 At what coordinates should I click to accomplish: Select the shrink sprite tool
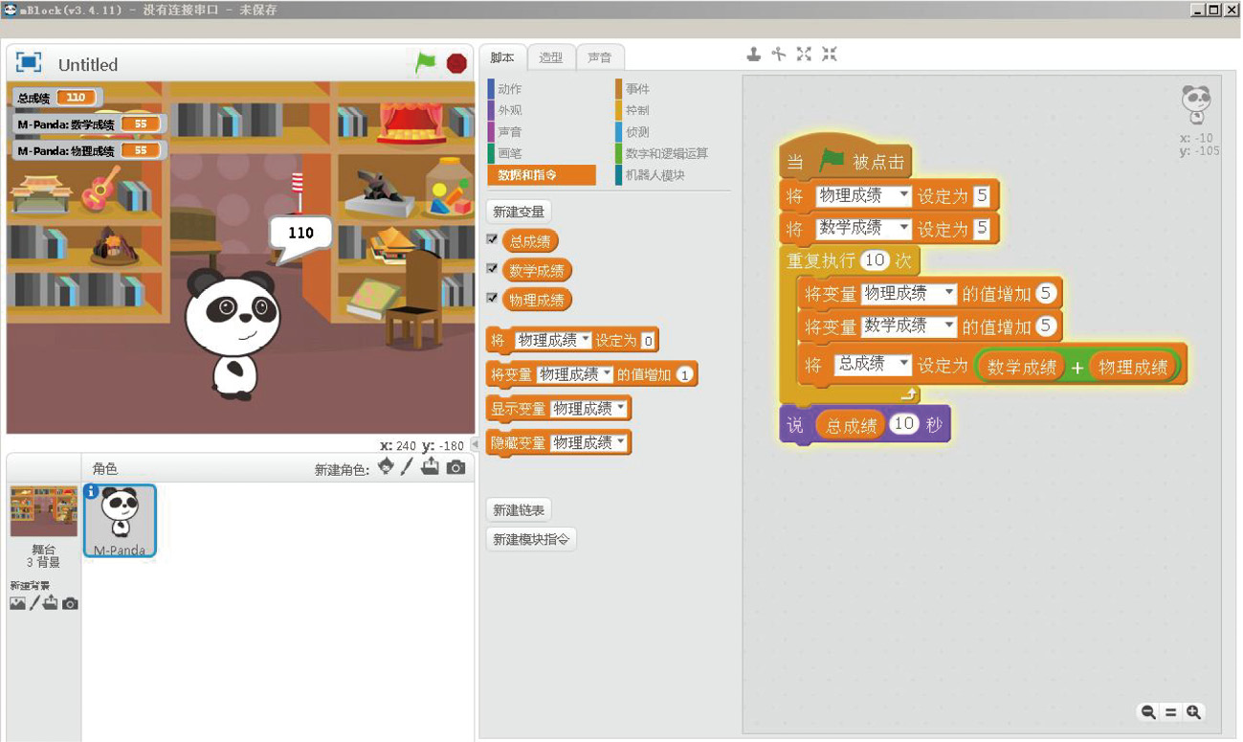pyautogui.click(x=829, y=55)
